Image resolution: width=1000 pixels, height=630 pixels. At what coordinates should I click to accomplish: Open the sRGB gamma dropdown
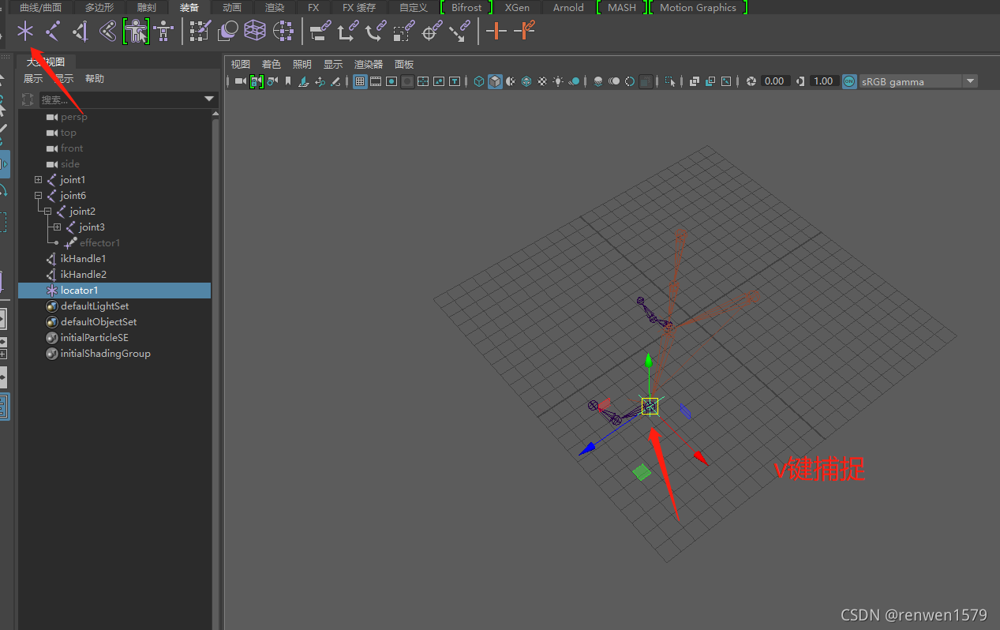coord(970,81)
